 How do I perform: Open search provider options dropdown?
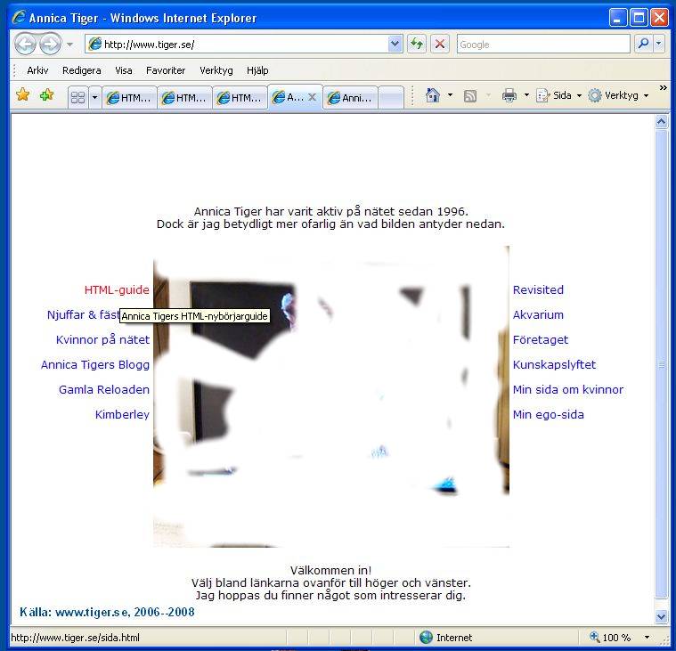(659, 44)
